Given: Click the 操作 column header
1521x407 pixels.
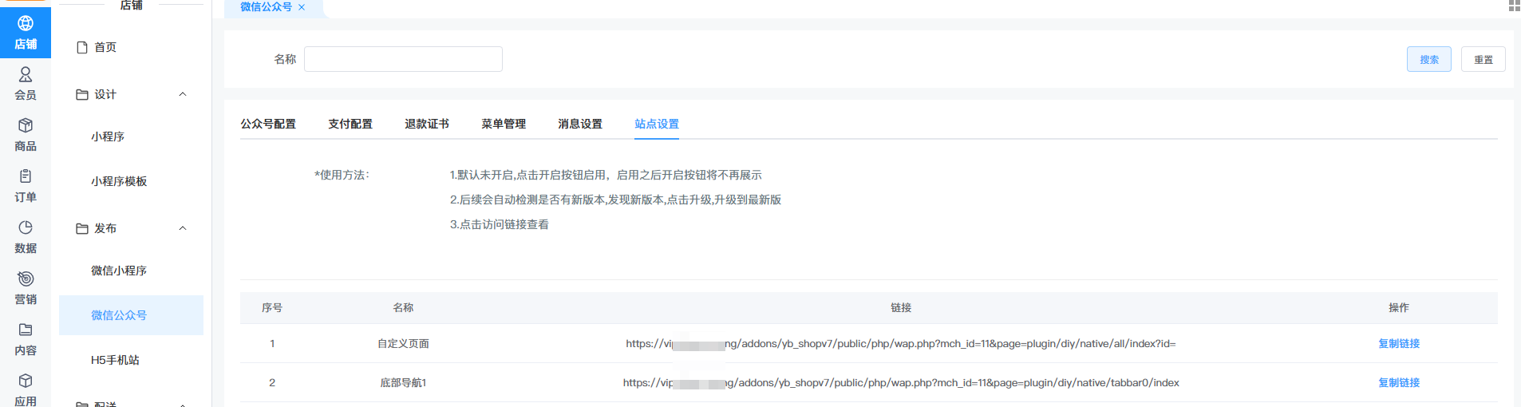Looking at the screenshot, I should point(1399,307).
